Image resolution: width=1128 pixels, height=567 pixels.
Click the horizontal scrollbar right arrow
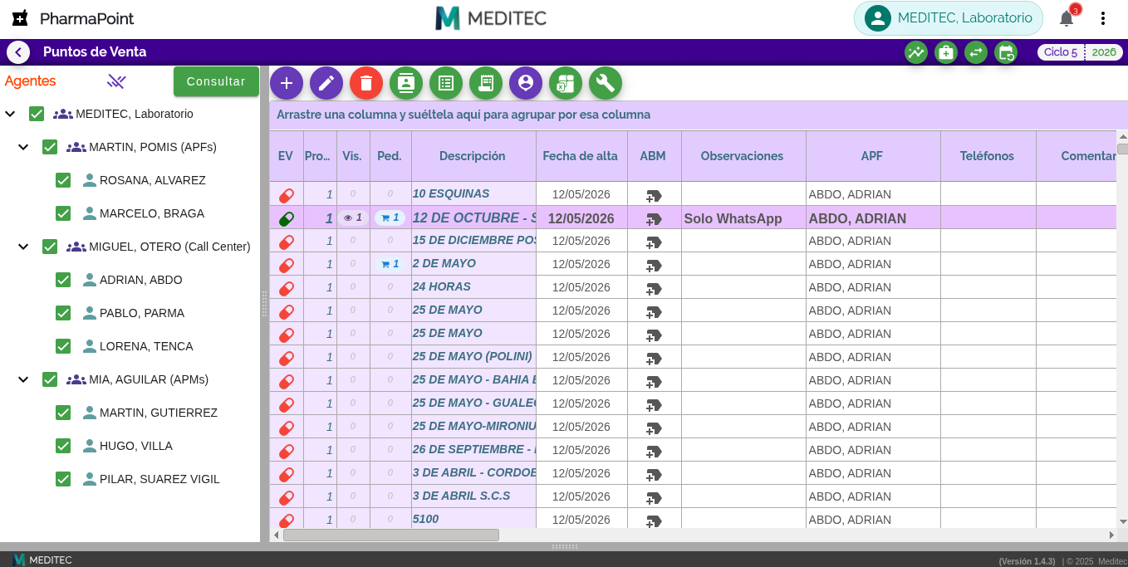(1111, 535)
